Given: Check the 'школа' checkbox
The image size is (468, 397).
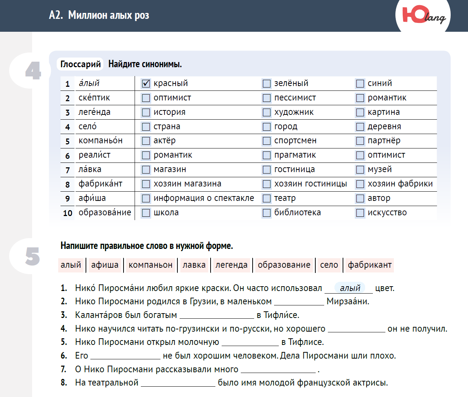Looking at the screenshot, I should click(x=146, y=213).
